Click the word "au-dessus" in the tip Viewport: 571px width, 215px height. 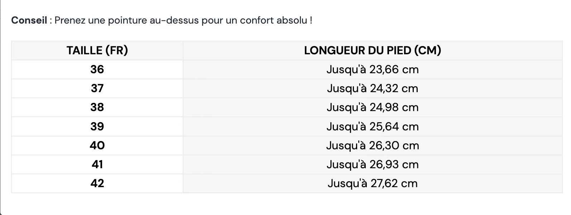[x=174, y=20]
